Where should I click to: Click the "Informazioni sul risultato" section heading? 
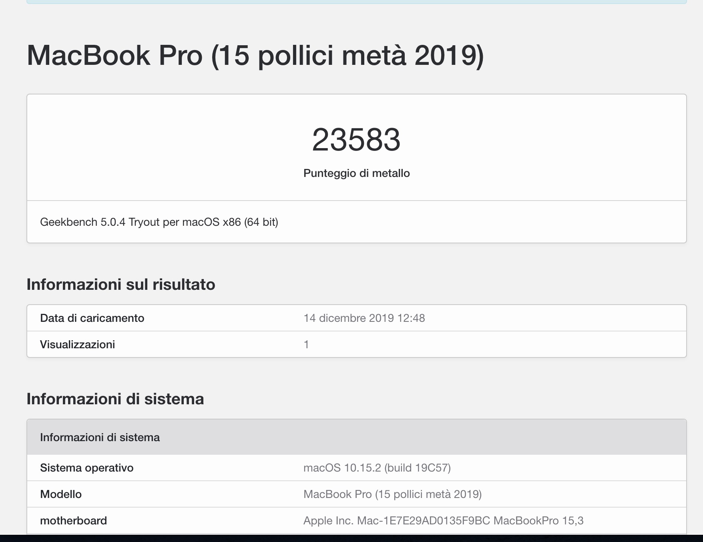[121, 285]
